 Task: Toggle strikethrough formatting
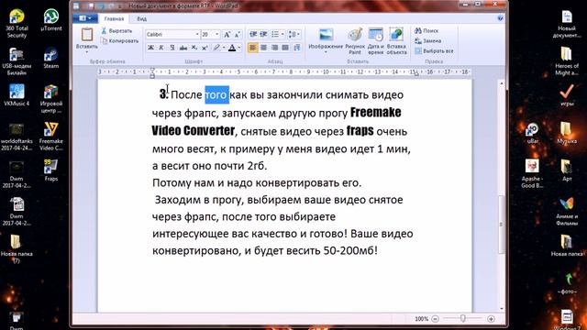pos(183,48)
